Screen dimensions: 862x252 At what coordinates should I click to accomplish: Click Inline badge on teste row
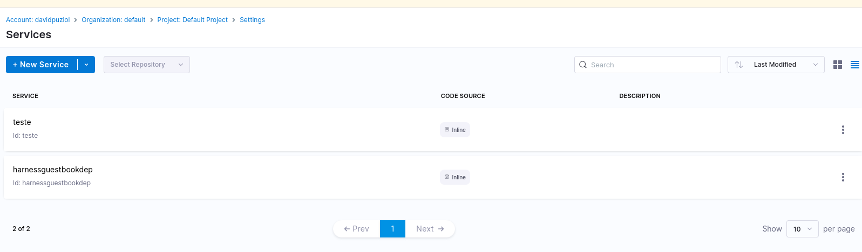[x=455, y=130]
